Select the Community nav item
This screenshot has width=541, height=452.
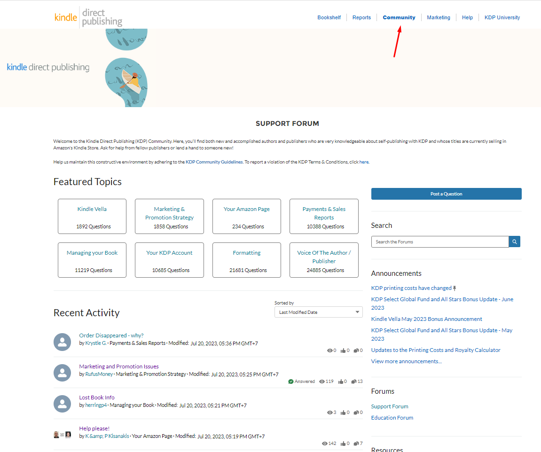(399, 17)
